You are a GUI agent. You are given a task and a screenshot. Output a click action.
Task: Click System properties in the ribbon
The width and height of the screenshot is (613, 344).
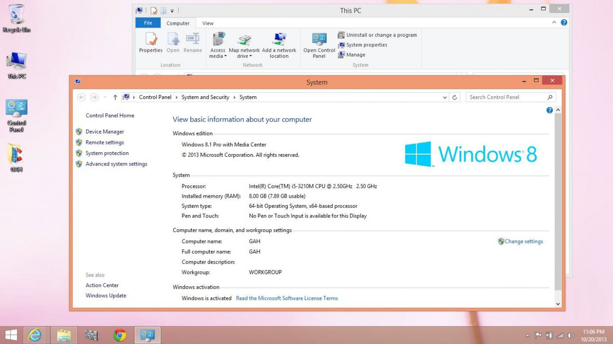click(x=363, y=45)
